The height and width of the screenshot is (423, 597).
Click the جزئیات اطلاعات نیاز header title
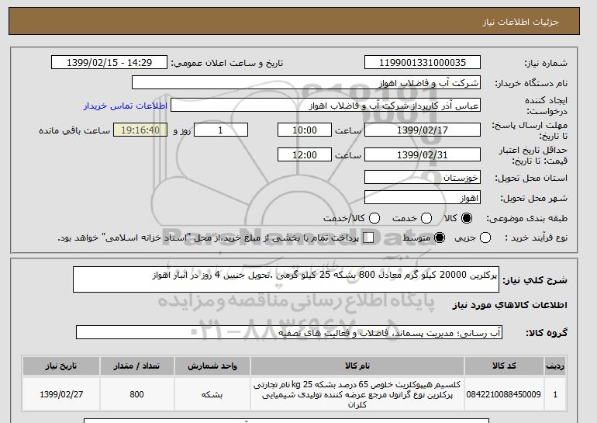520,22
